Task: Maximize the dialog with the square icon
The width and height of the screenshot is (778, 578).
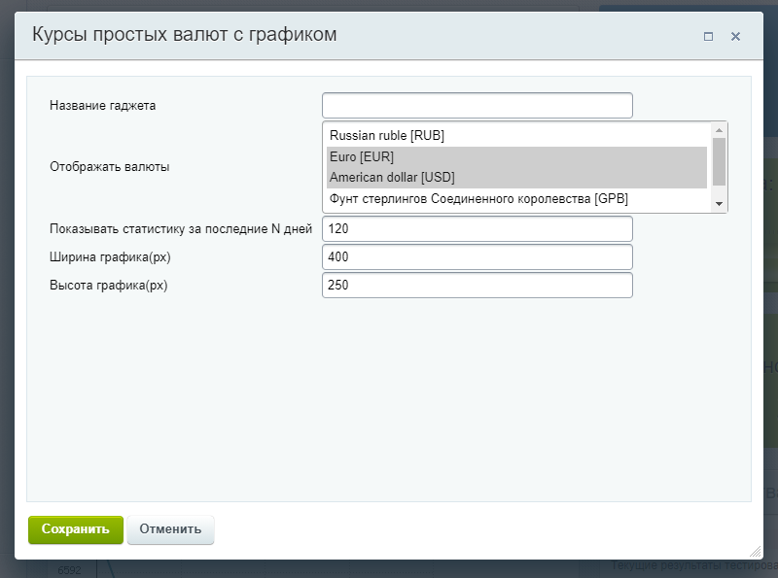Action: point(709,36)
